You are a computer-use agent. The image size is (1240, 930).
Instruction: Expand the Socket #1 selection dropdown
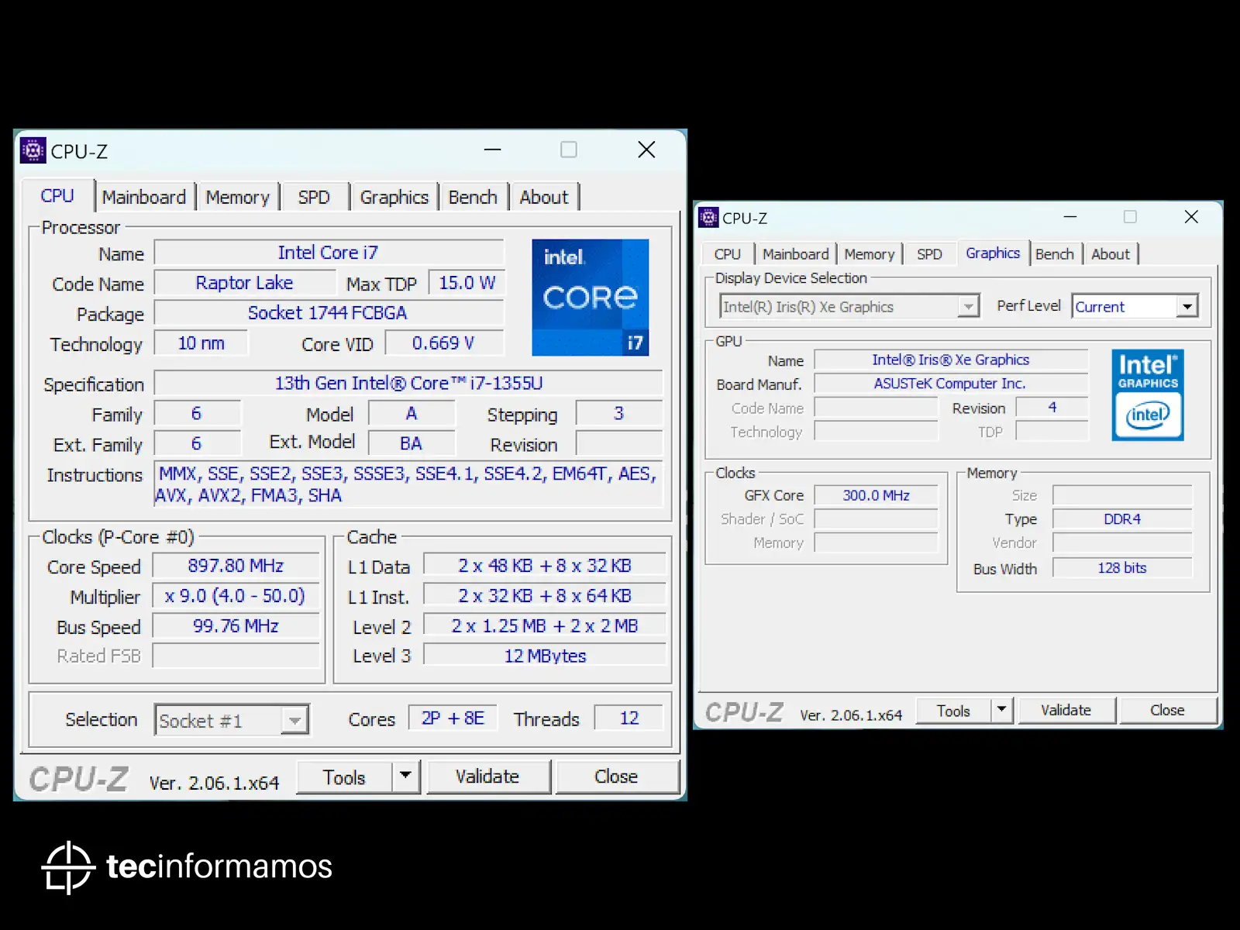[232, 720]
